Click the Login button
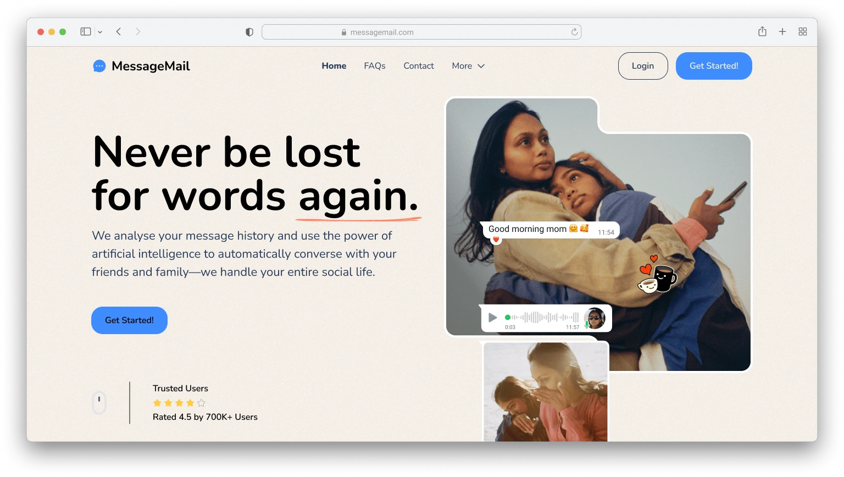The width and height of the screenshot is (844, 477). [643, 66]
